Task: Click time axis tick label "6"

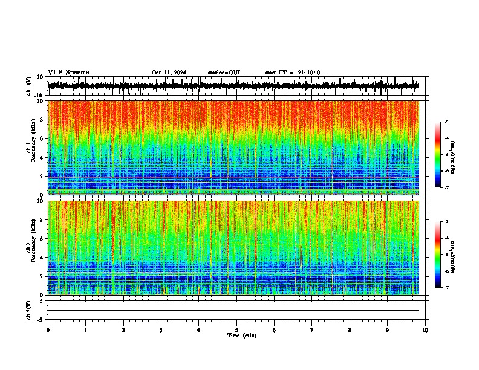Action: [x=275, y=330]
